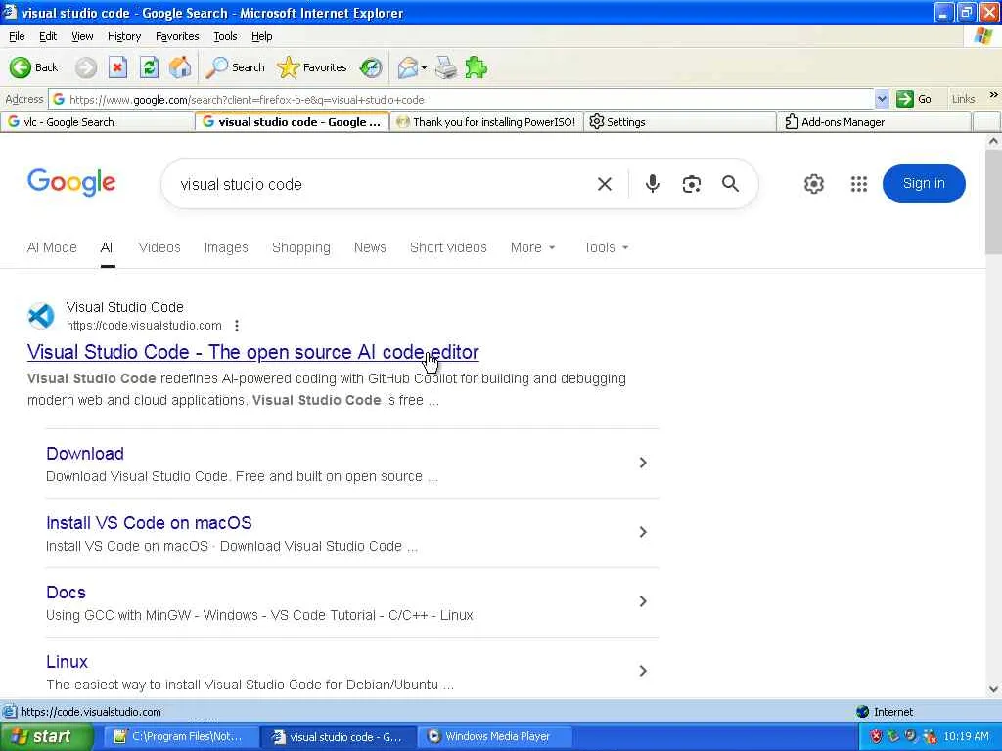The height and width of the screenshot is (751, 1002).
Task: Click the Back arrow icon in toolbar
Action: point(20,67)
